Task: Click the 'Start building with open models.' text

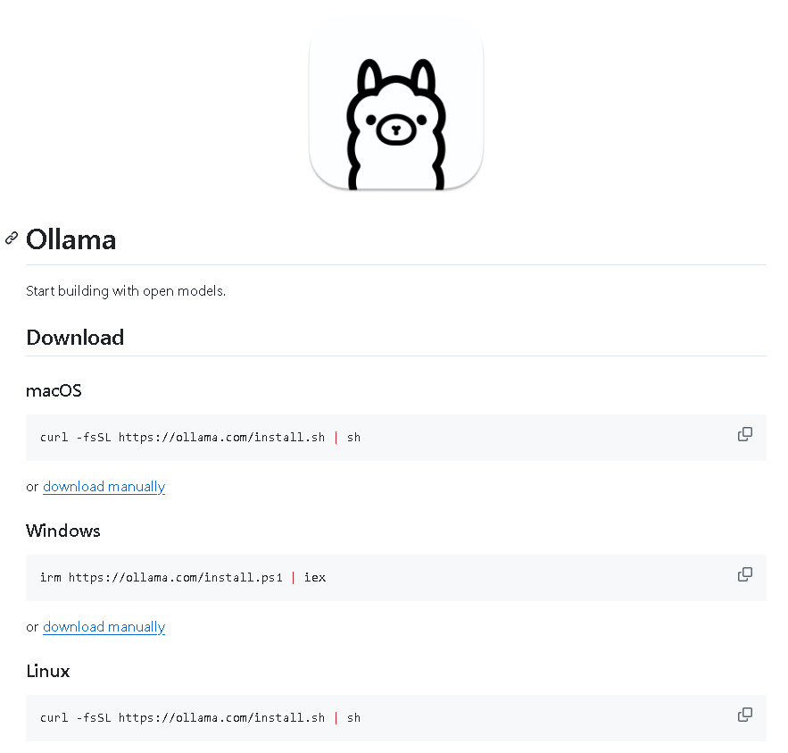Action: (126, 291)
